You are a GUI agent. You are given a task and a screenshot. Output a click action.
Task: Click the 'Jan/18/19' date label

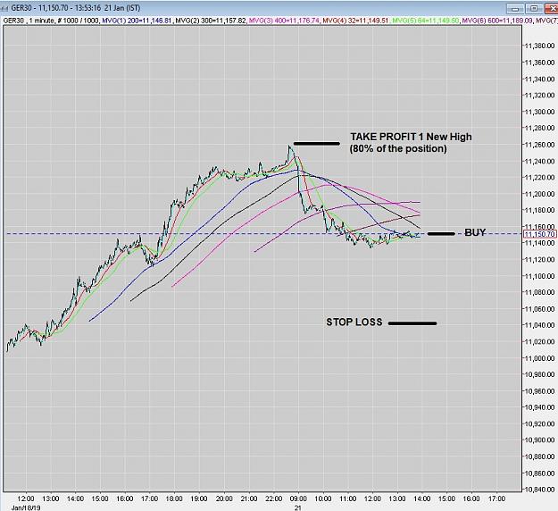[x=26, y=507]
